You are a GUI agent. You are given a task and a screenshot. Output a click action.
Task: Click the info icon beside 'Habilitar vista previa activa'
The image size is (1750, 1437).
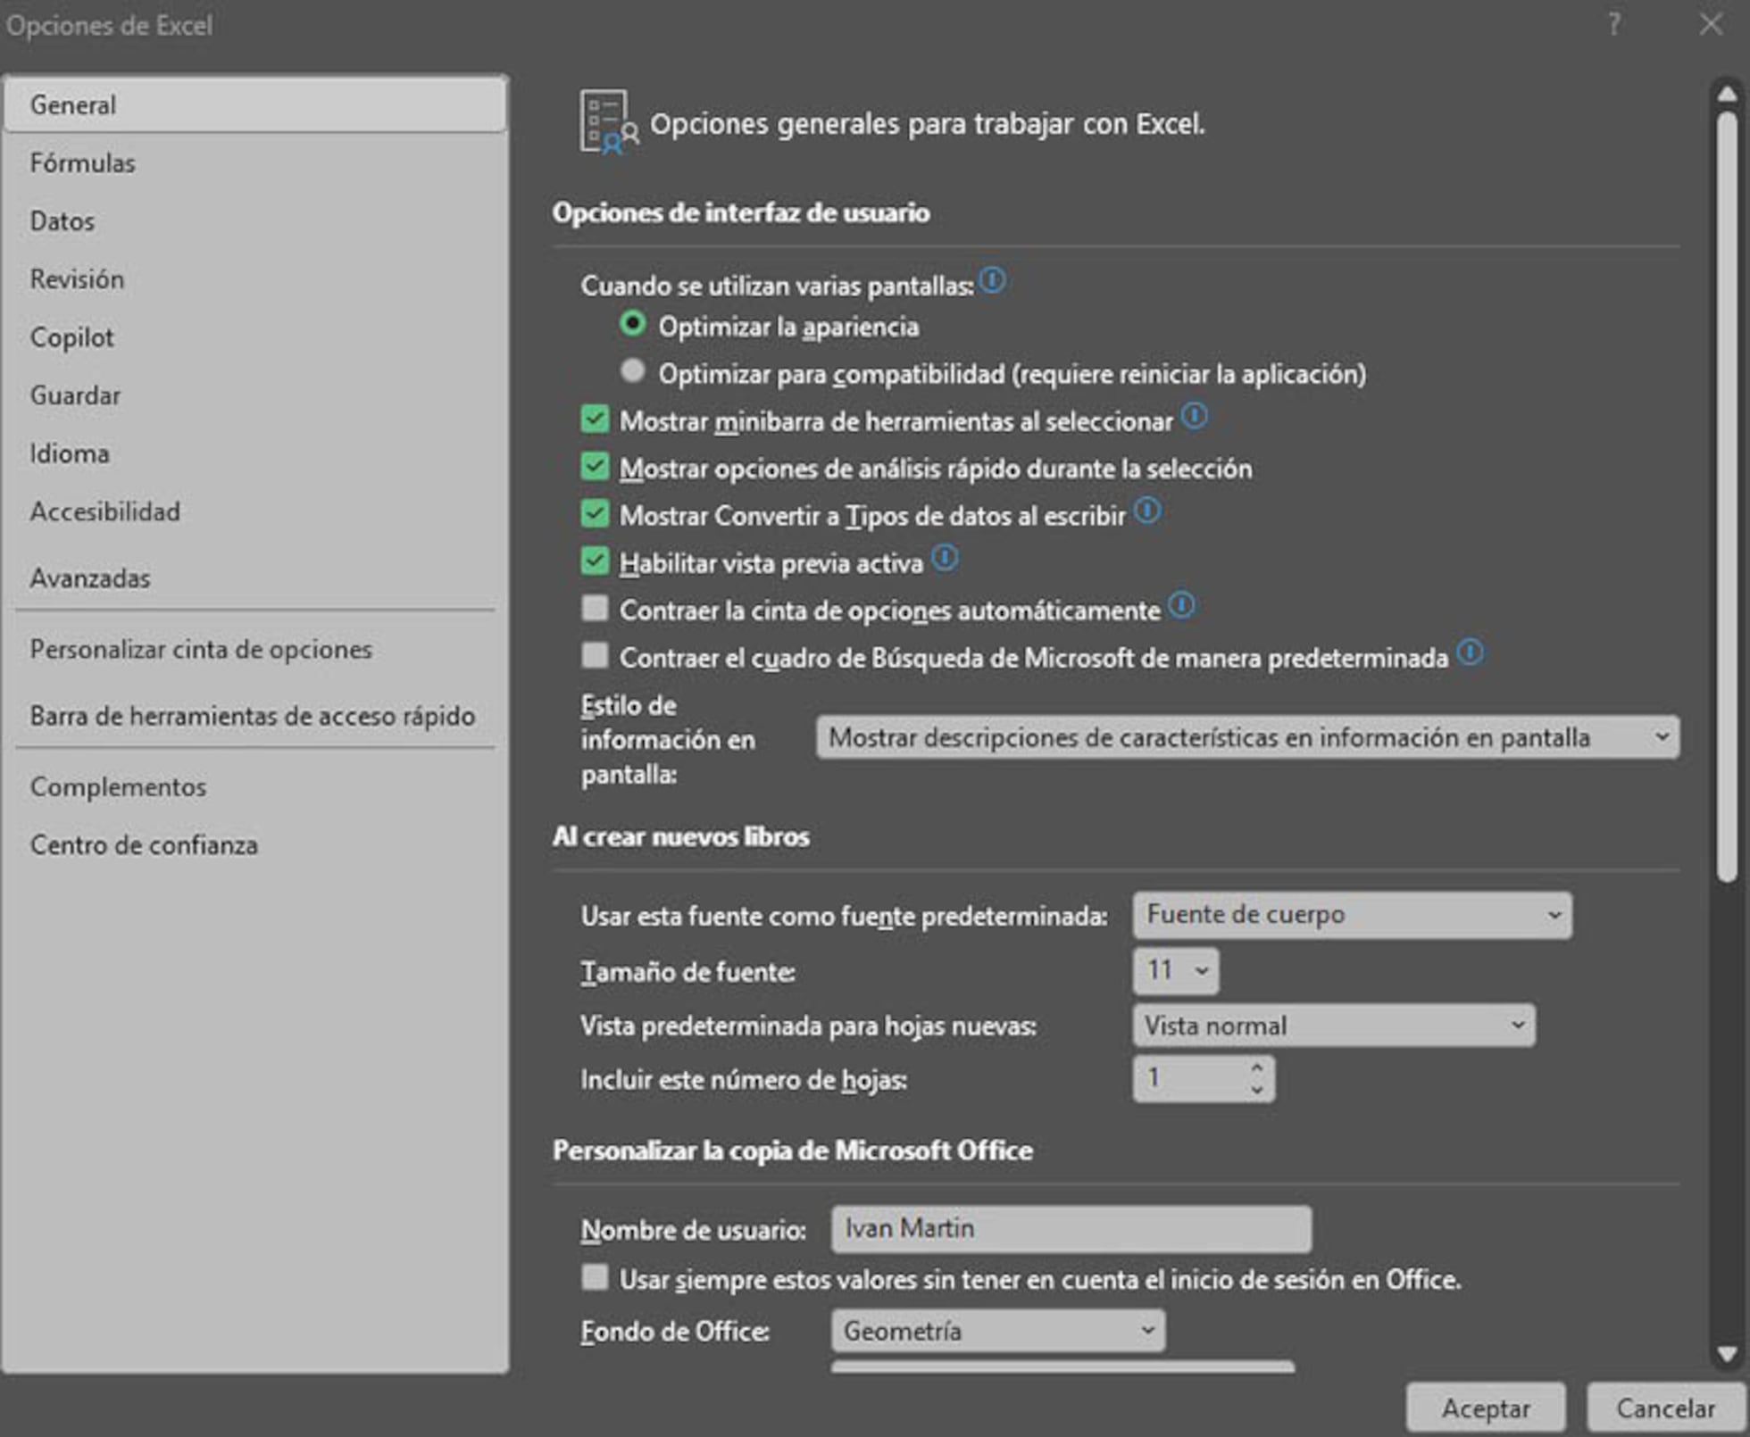click(x=945, y=558)
